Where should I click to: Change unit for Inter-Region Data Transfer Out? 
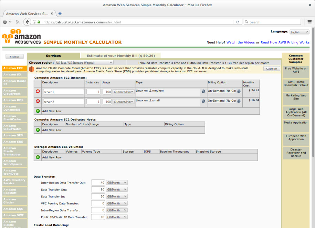117,183
